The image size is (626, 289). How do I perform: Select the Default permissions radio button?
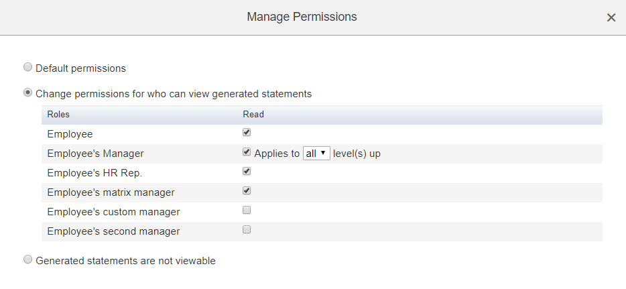tap(27, 67)
